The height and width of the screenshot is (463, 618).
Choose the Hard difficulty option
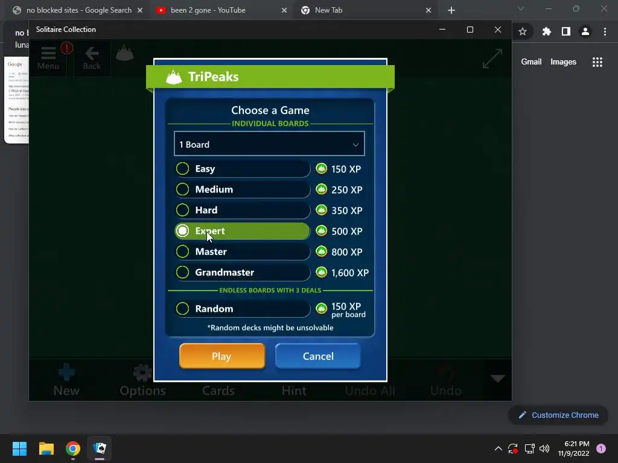point(241,210)
